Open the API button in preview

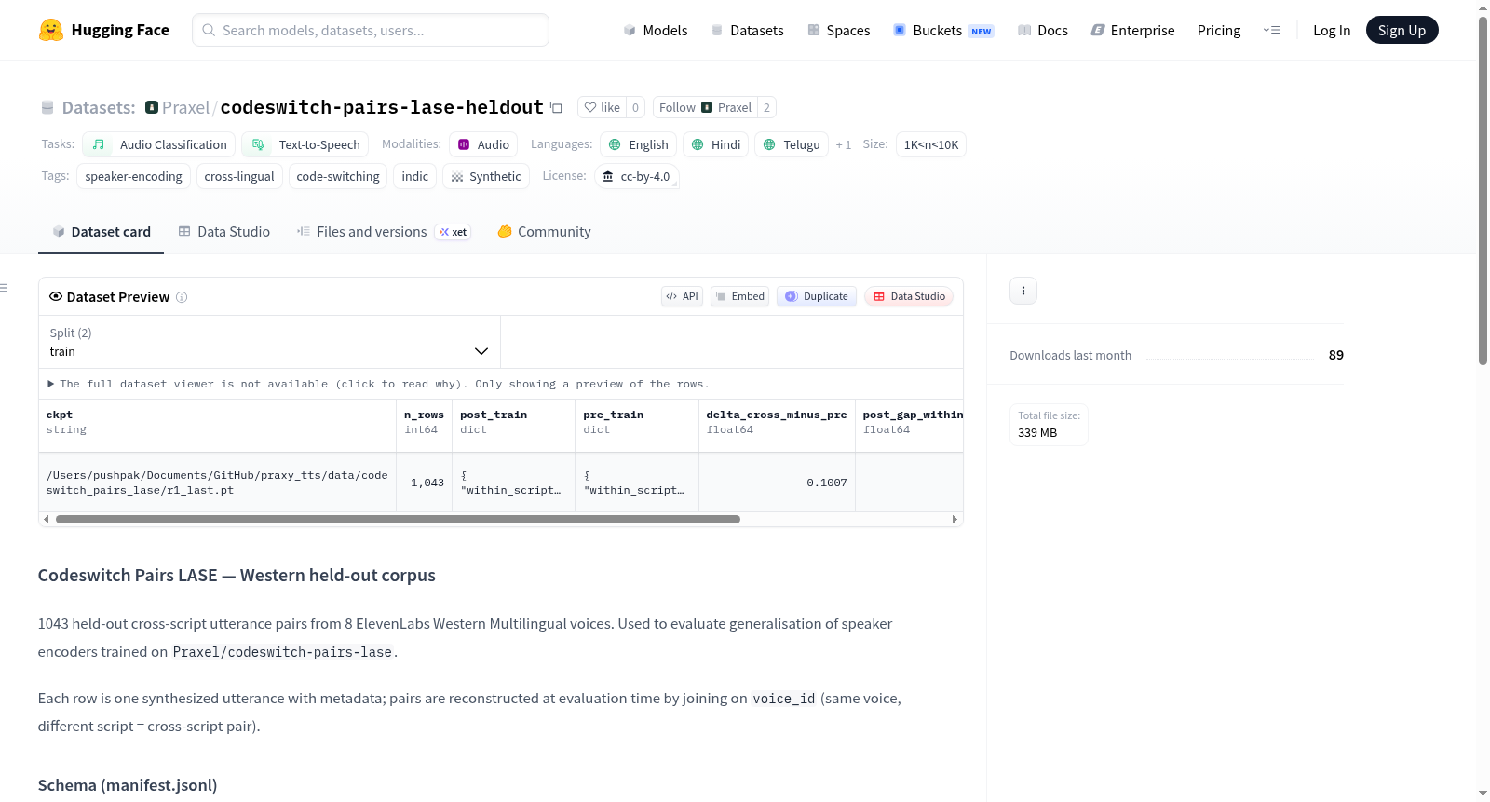(682, 296)
